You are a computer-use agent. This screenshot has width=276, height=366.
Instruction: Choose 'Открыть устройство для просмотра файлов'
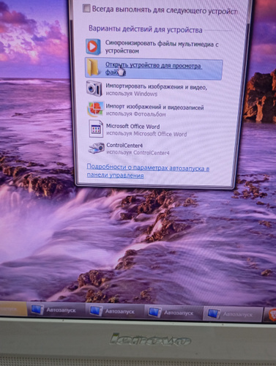154,69
